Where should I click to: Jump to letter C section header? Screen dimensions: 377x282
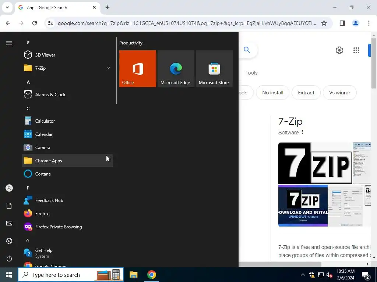click(28, 108)
